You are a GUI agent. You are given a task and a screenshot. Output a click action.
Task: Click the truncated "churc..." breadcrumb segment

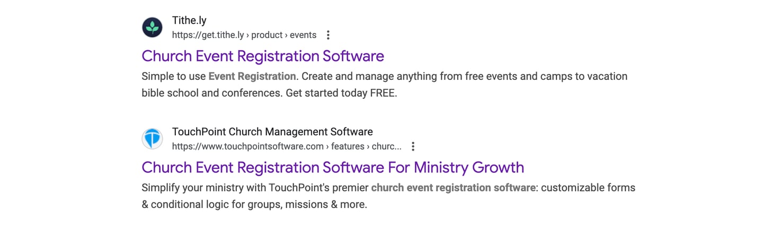(386, 147)
